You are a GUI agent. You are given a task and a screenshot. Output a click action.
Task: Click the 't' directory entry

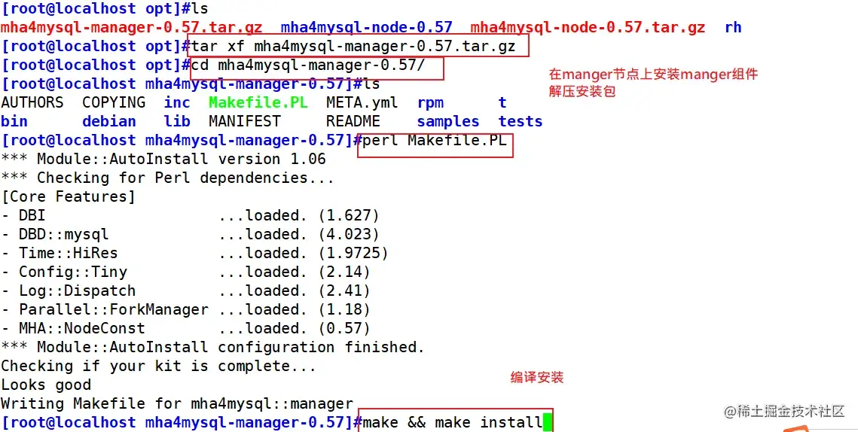(x=502, y=102)
